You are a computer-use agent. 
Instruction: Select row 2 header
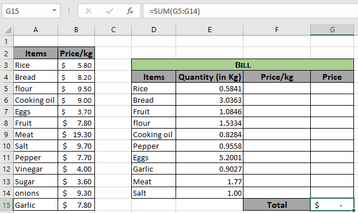pyautogui.click(x=6, y=53)
